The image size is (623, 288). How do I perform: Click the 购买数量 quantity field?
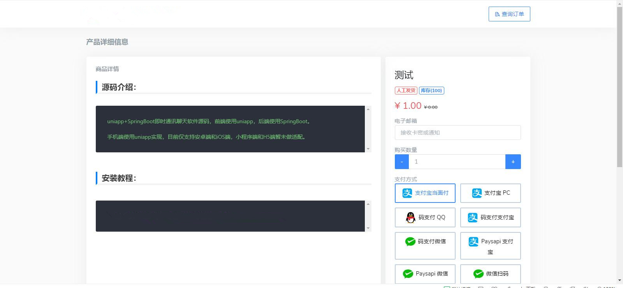click(457, 162)
